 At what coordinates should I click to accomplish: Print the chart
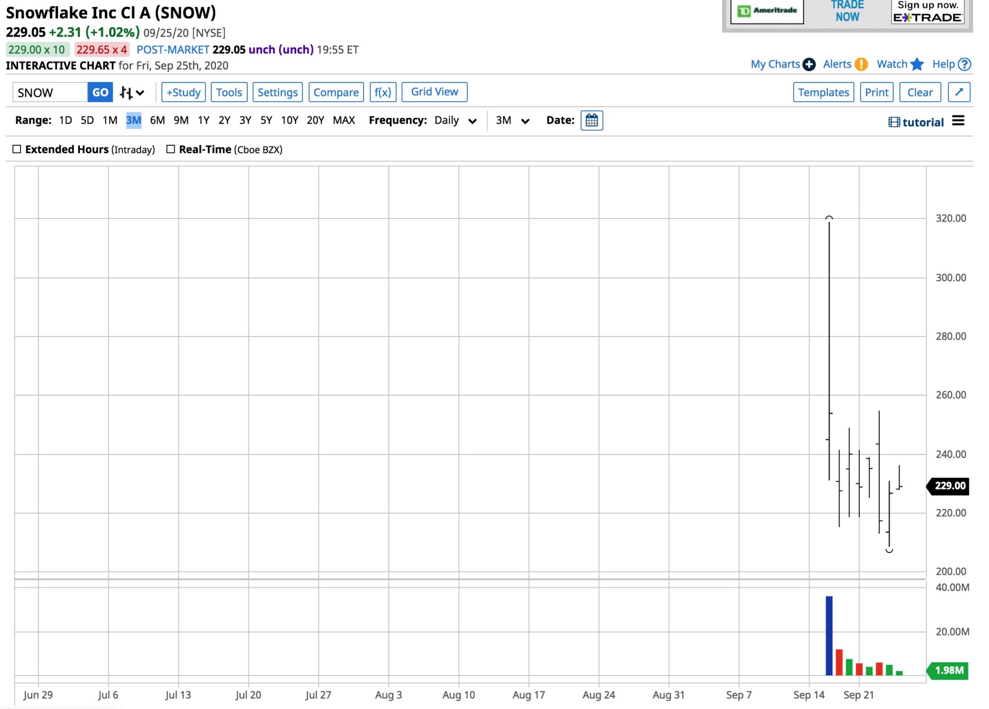point(876,92)
